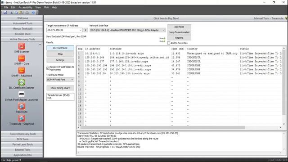Image resolution: width=288 pixels, height=162 pixels.
Task: Select the Active Discovery Tools section
Action: [22, 39]
